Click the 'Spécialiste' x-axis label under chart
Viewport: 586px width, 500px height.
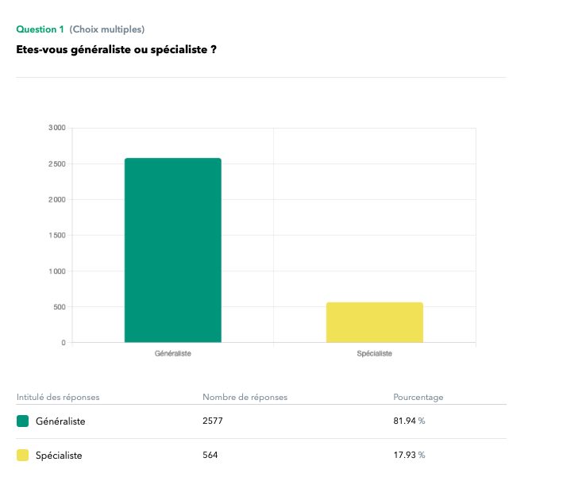click(374, 353)
